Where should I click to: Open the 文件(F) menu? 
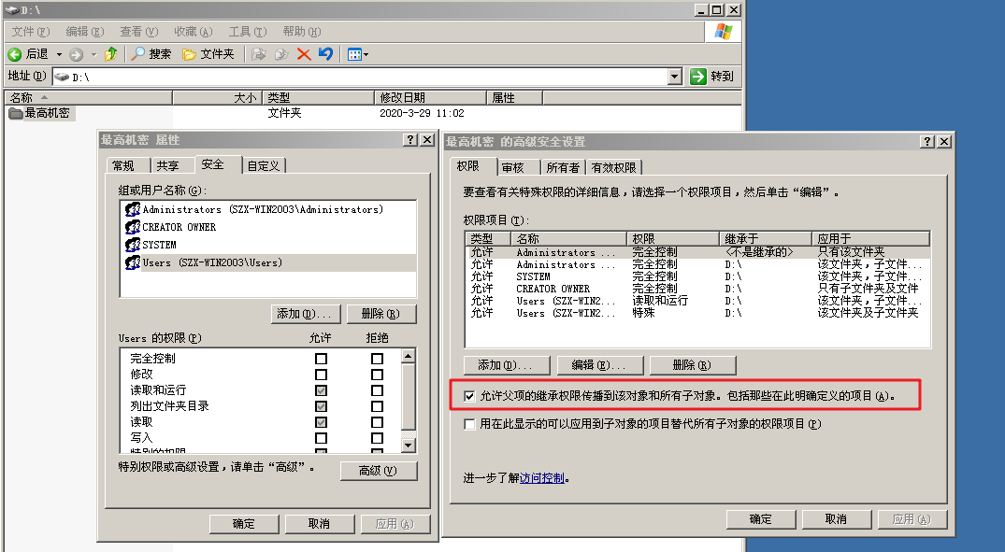click(x=31, y=32)
